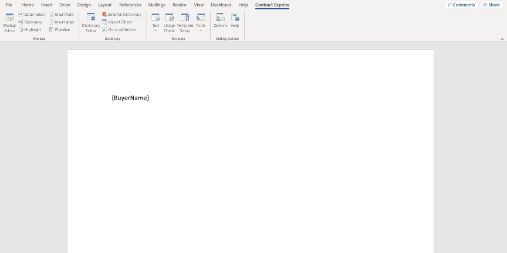Run the Usage Check
The width and height of the screenshot is (507, 253).
169,22
